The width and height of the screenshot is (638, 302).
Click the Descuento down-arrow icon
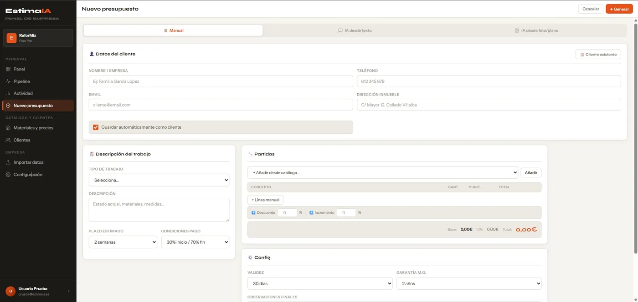[x=253, y=212]
